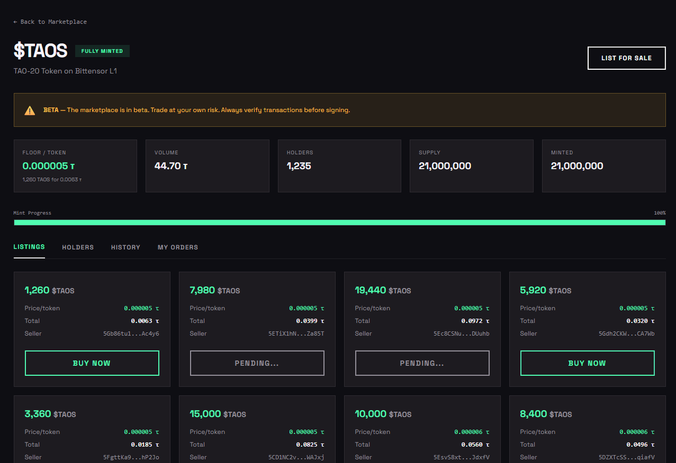Click the Minted stat card
Viewport: 676px width, 463px height.
coord(603,166)
